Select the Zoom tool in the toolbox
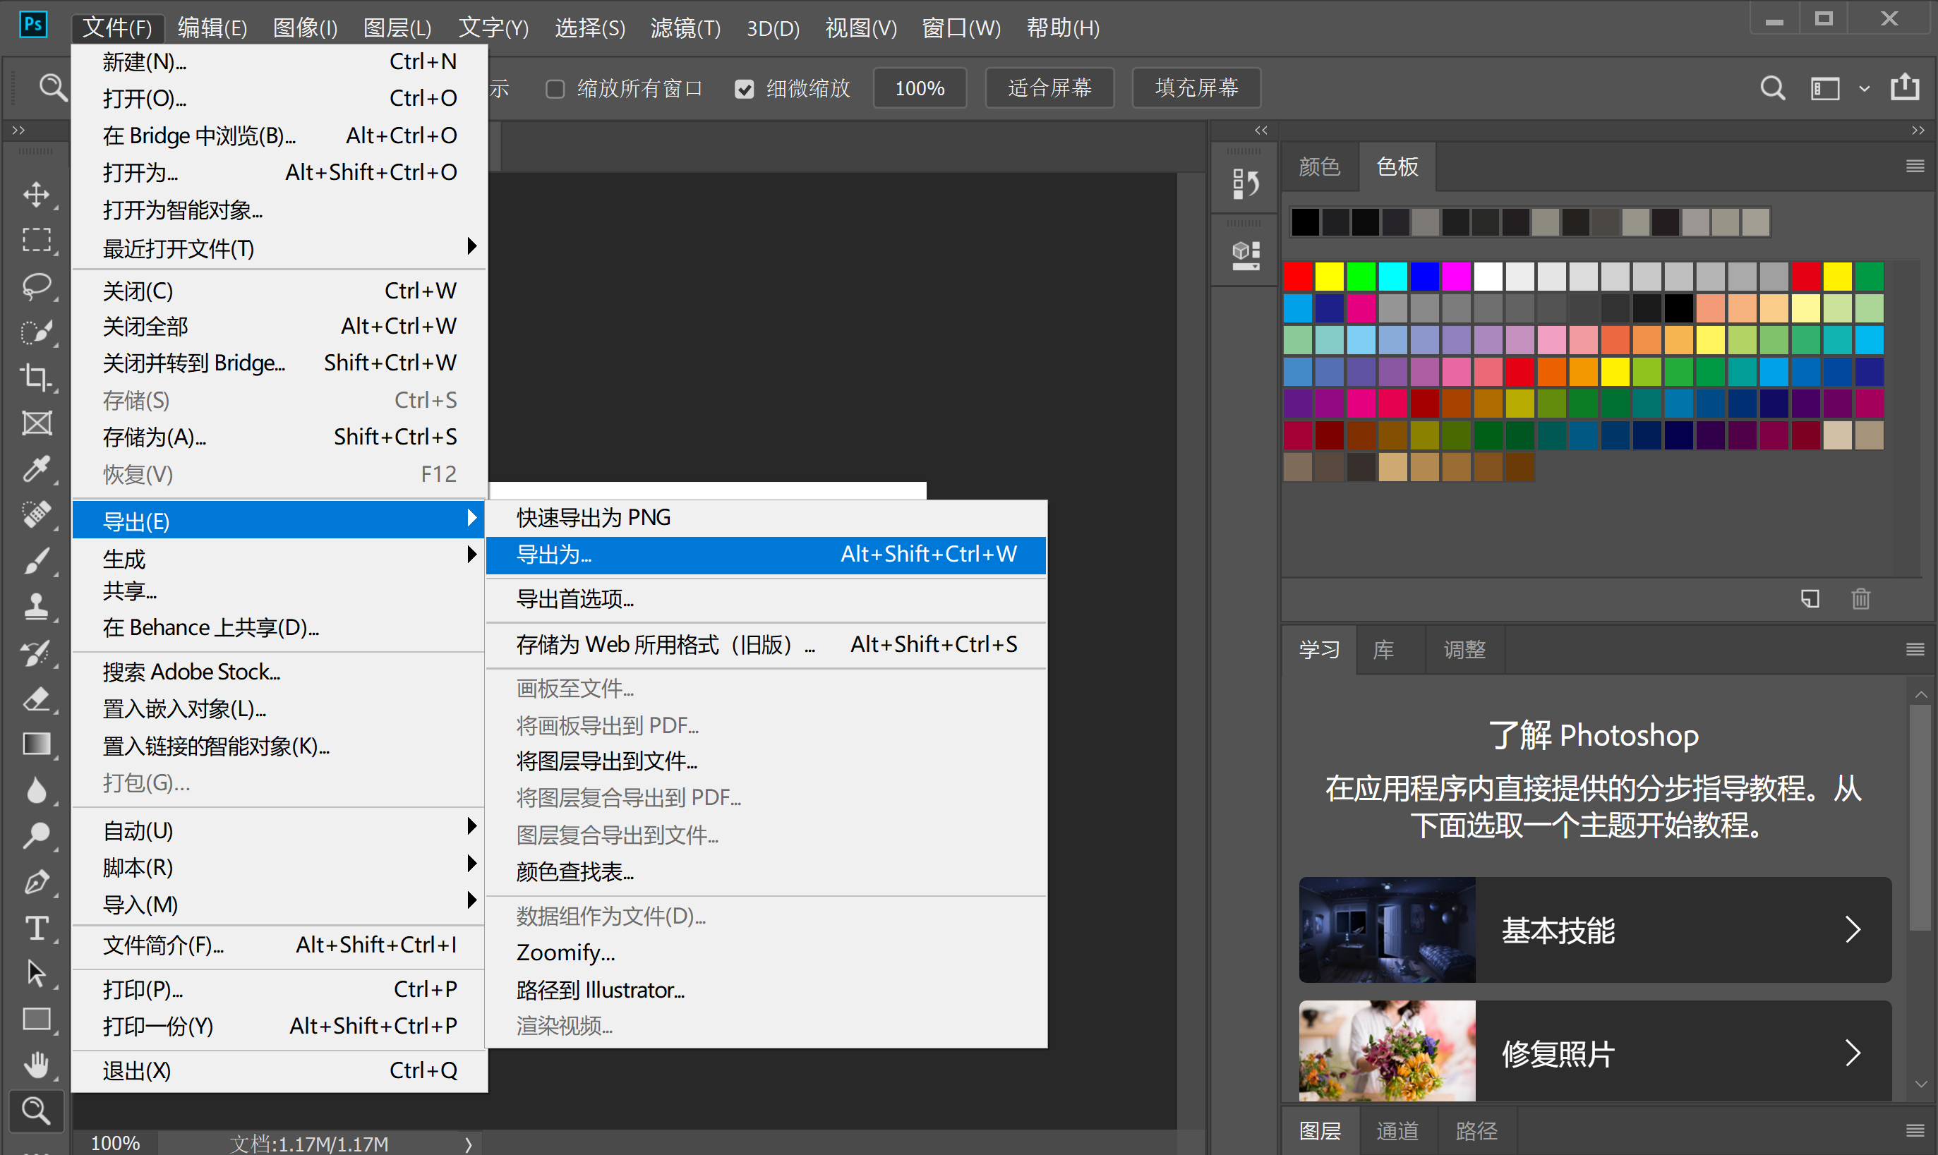1938x1155 pixels. tap(36, 1111)
